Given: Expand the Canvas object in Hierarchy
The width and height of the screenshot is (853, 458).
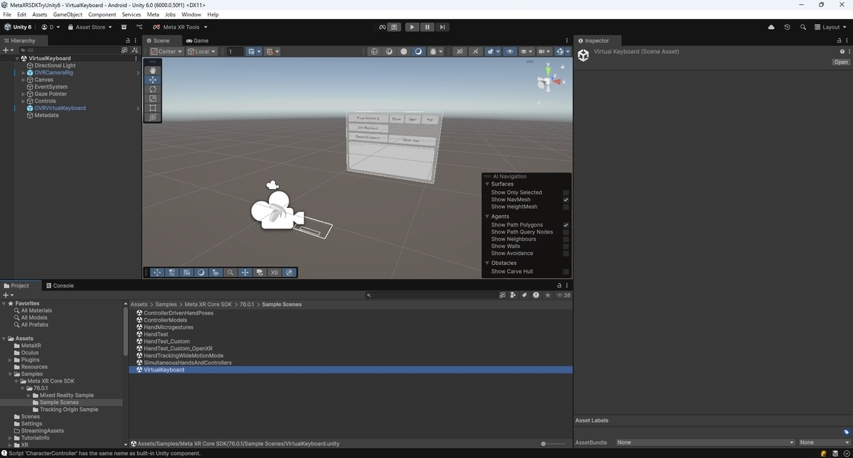Looking at the screenshot, I should pos(23,80).
